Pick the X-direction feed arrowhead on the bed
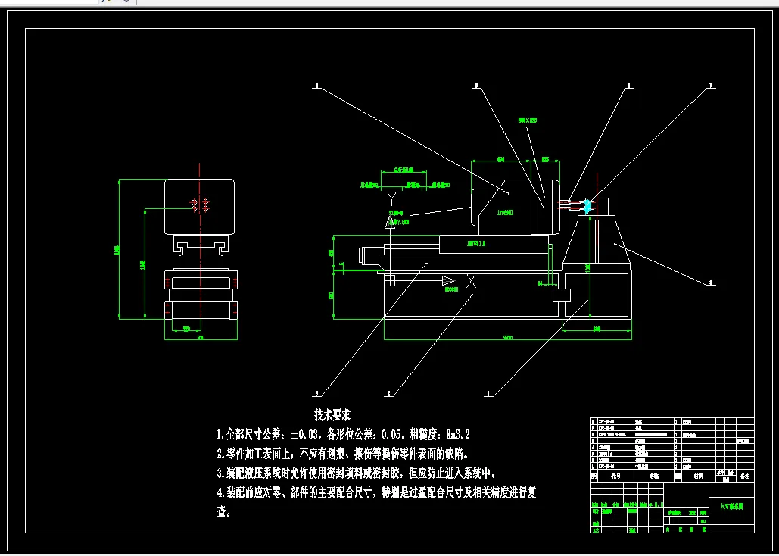The width and height of the screenshot is (779, 556). click(x=449, y=281)
